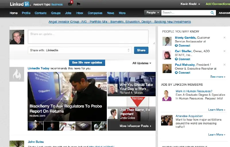
Task: Open the Jobs menu item
Action: 68,13
